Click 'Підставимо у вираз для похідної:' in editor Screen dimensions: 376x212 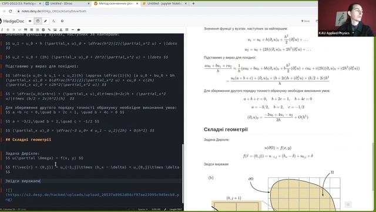click(42, 66)
